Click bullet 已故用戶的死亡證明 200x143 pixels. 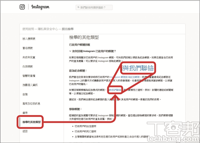pos(85,131)
